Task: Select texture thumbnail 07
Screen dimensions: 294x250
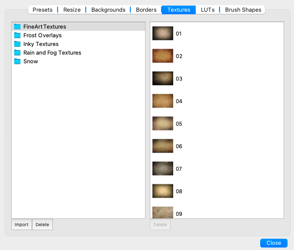Action: click(163, 169)
